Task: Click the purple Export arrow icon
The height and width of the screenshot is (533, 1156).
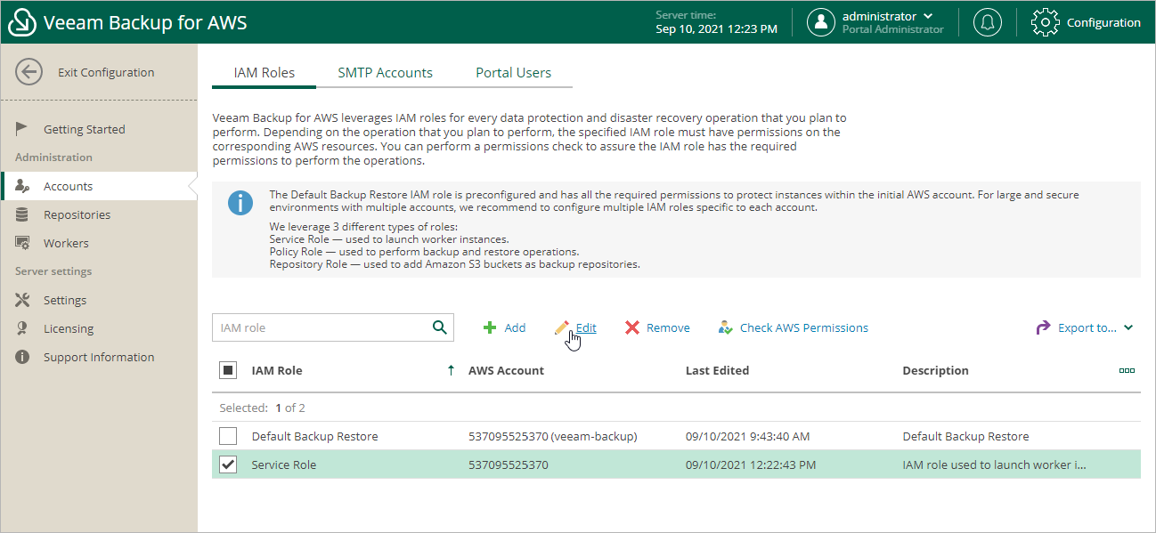Action: click(1043, 327)
